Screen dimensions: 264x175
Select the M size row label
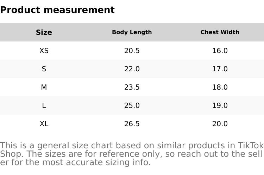44,87
